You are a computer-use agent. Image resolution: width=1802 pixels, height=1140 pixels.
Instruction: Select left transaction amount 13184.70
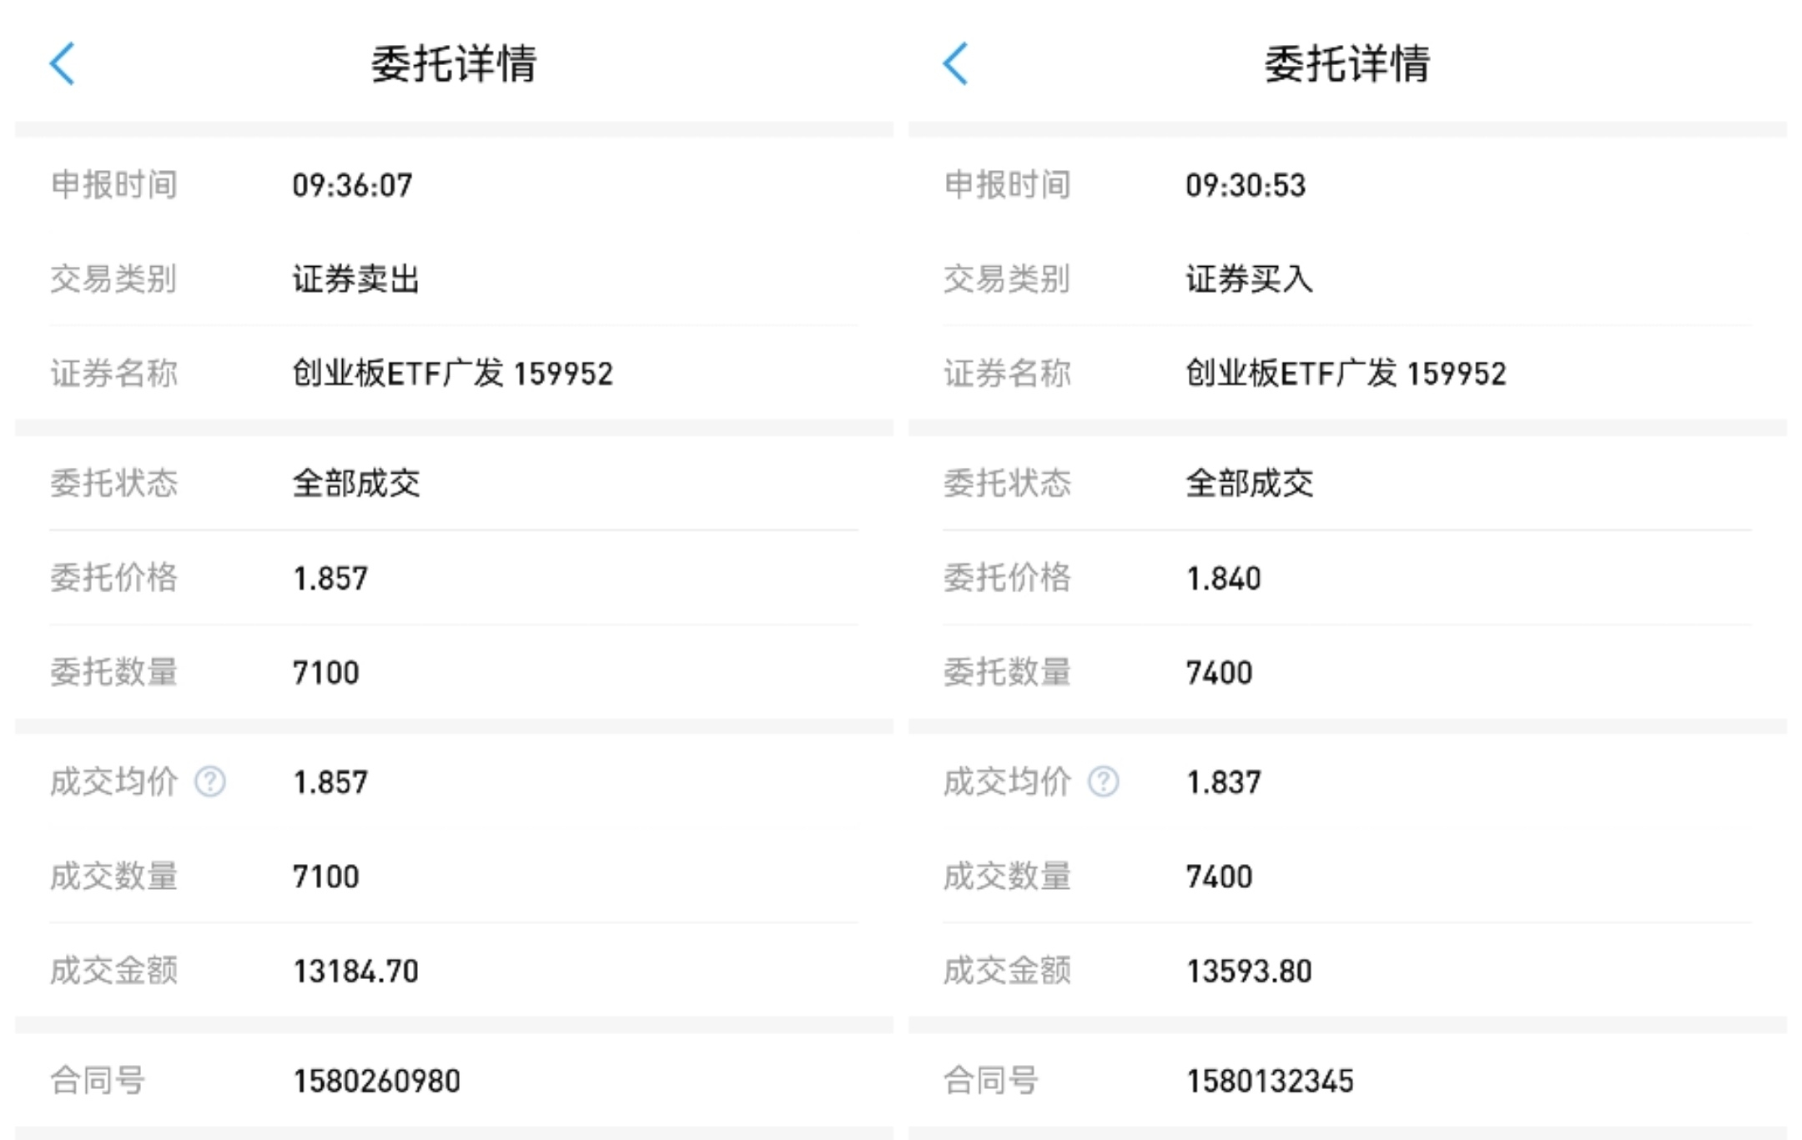[x=355, y=972]
